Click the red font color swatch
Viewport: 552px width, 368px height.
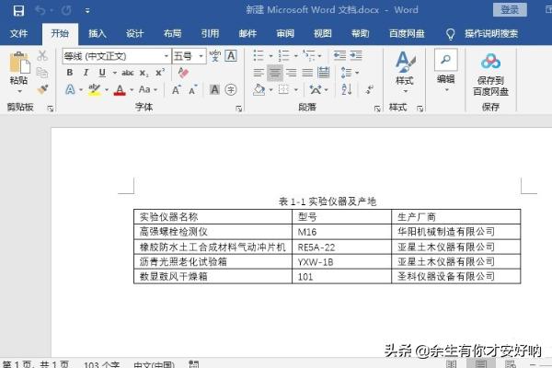pyautogui.click(x=119, y=90)
